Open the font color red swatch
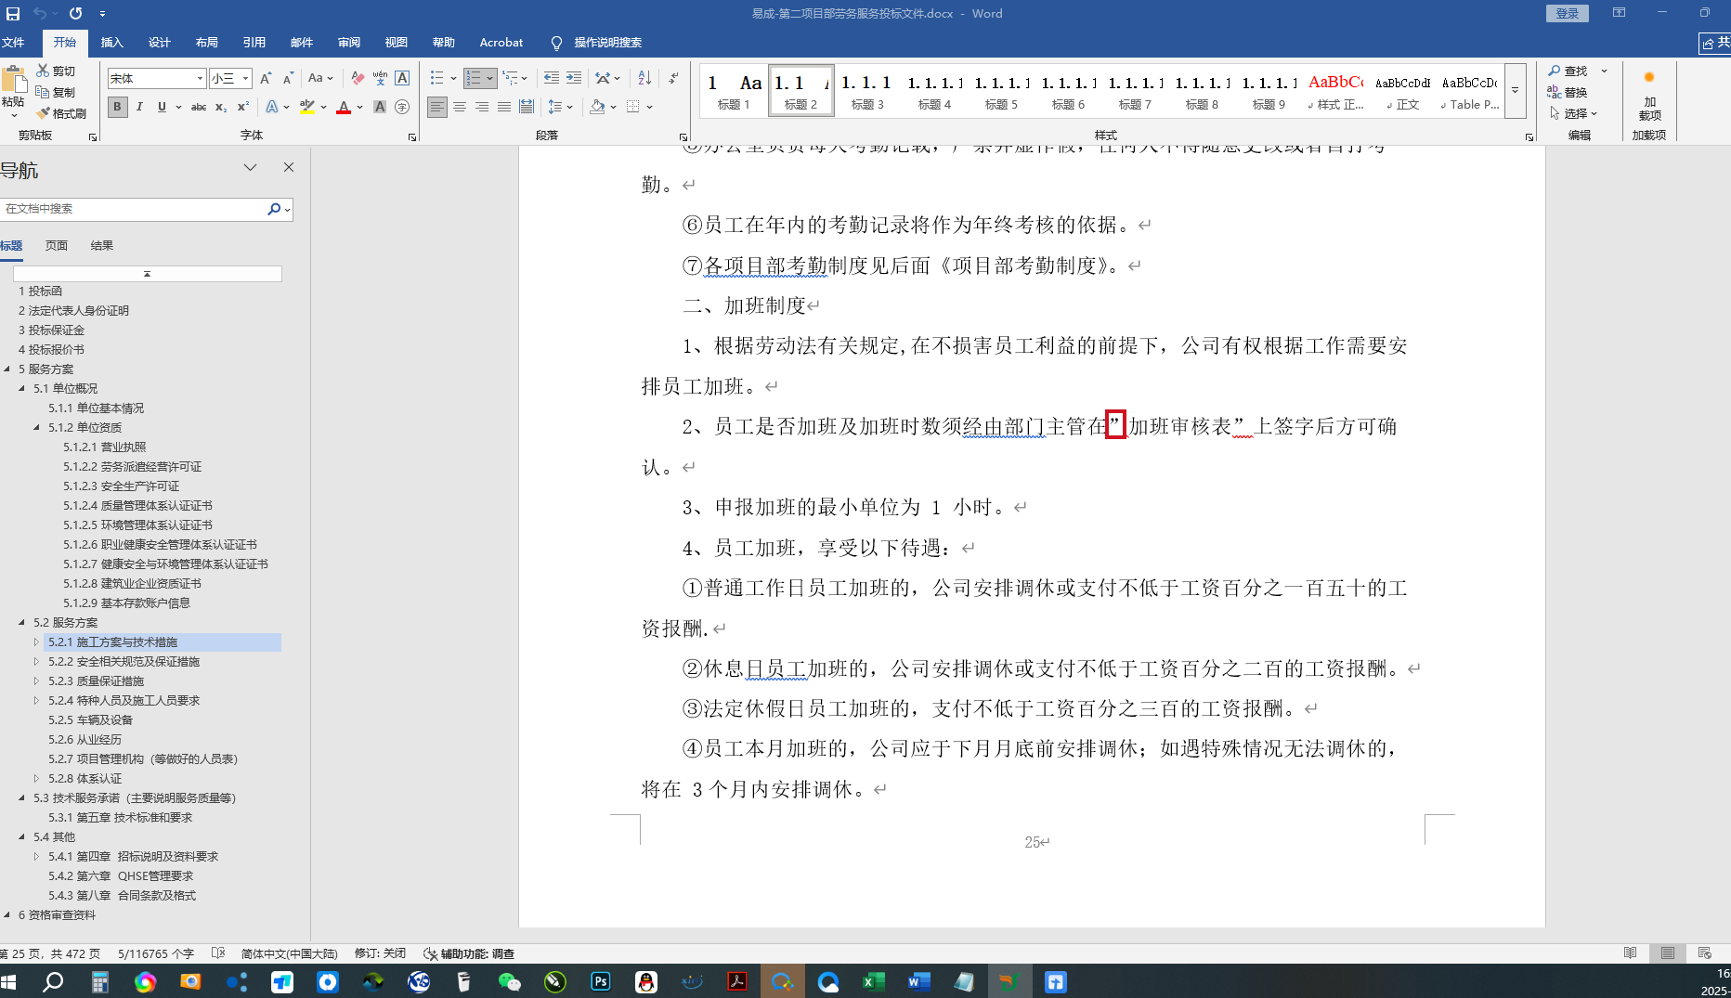Screen dimensions: 1731x998 click(344, 108)
